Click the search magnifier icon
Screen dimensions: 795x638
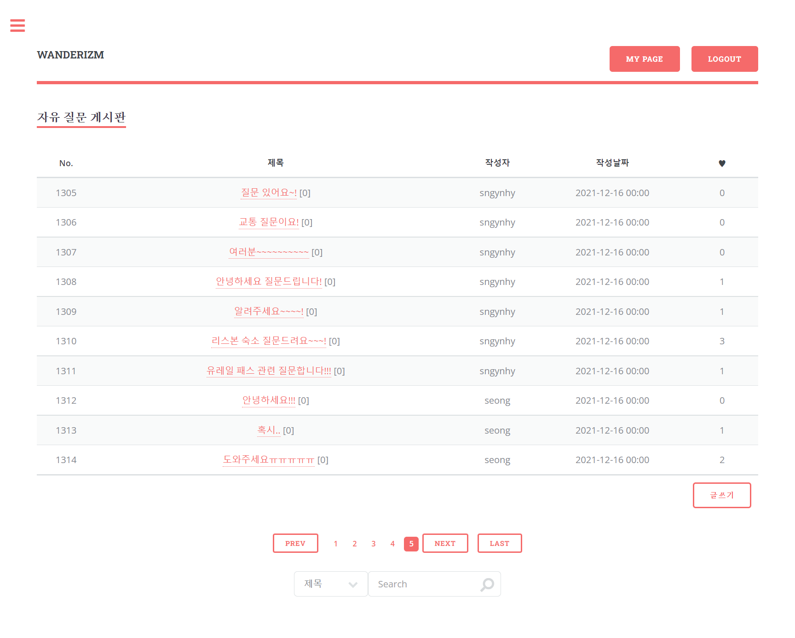[487, 584]
